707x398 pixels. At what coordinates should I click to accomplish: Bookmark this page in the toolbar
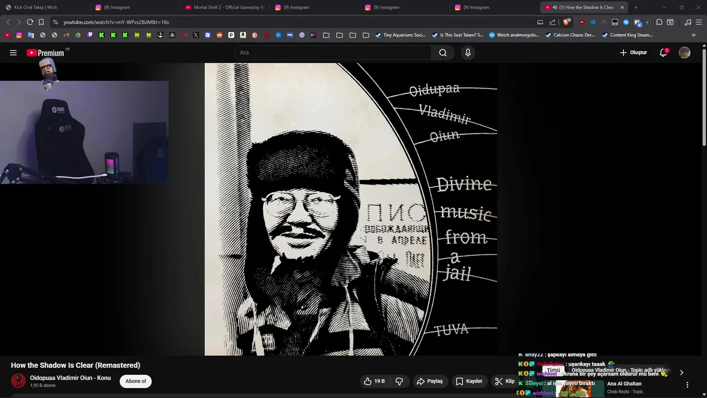[41, 22]
